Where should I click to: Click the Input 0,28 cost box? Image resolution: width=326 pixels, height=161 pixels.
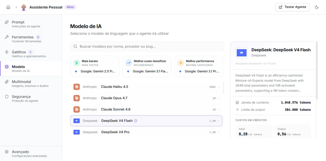[x=254, y=131]
